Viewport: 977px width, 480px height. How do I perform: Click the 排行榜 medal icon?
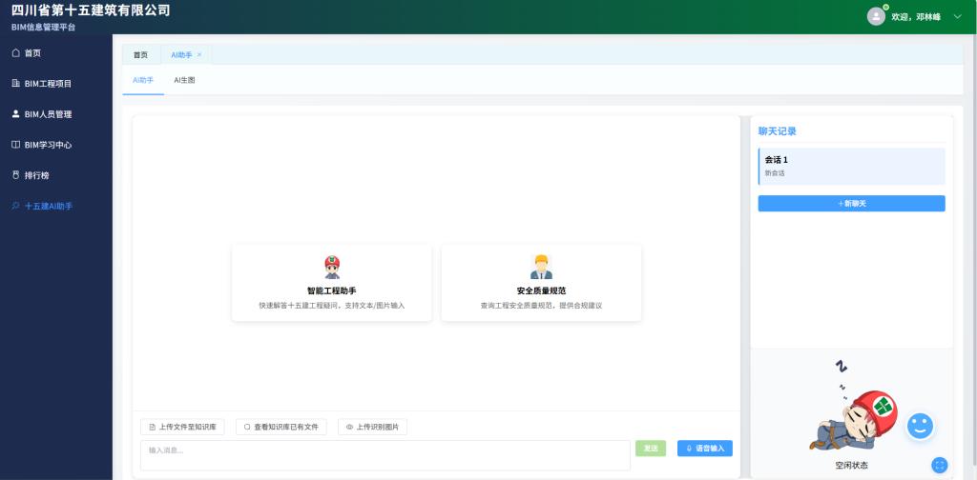point(15,175)
